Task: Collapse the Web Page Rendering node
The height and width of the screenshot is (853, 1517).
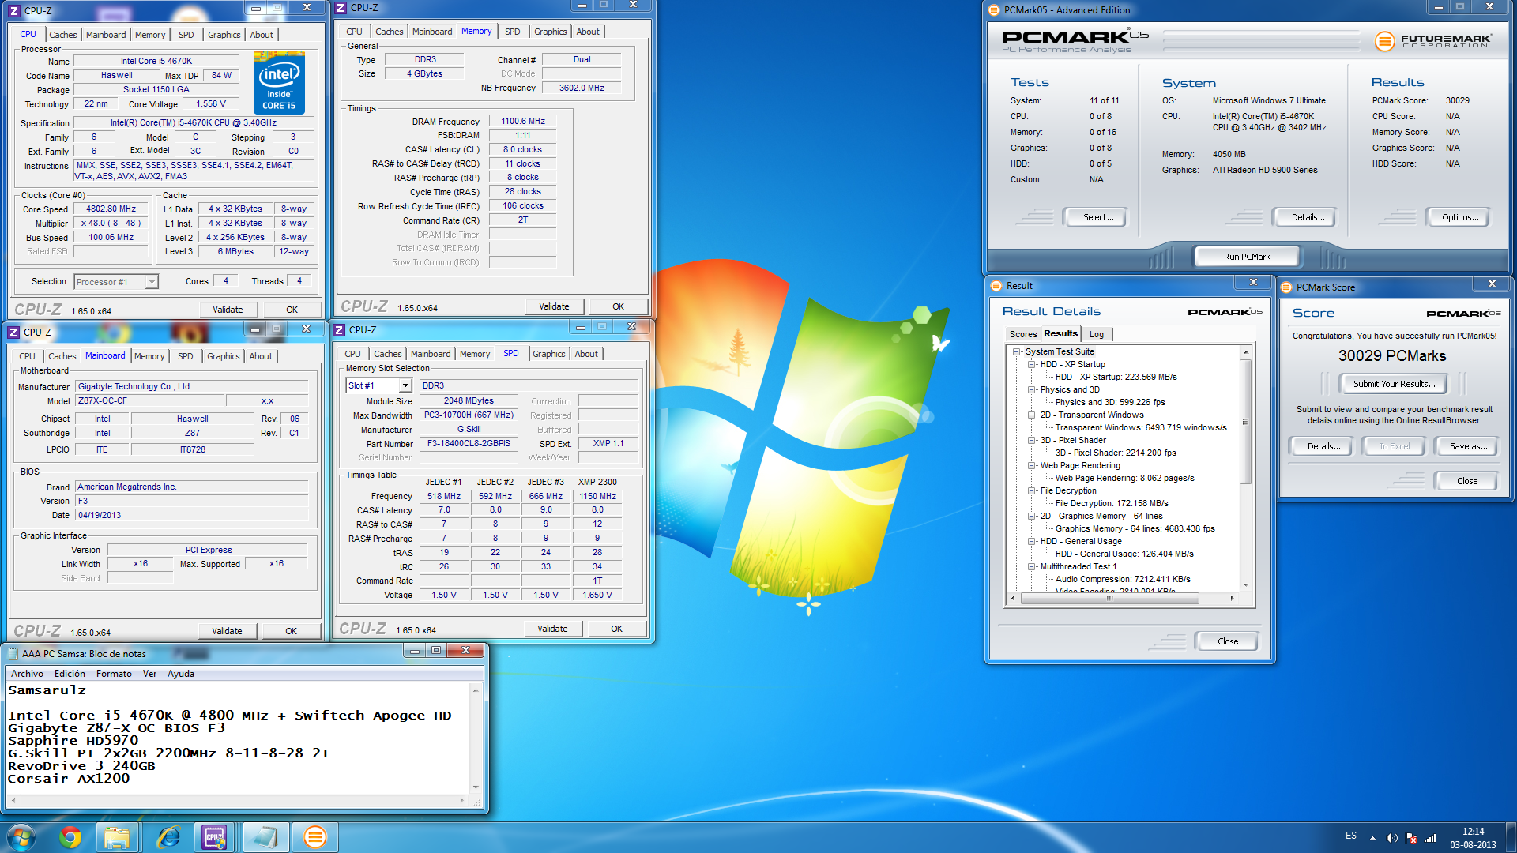Action: (x=1032, y=466)
